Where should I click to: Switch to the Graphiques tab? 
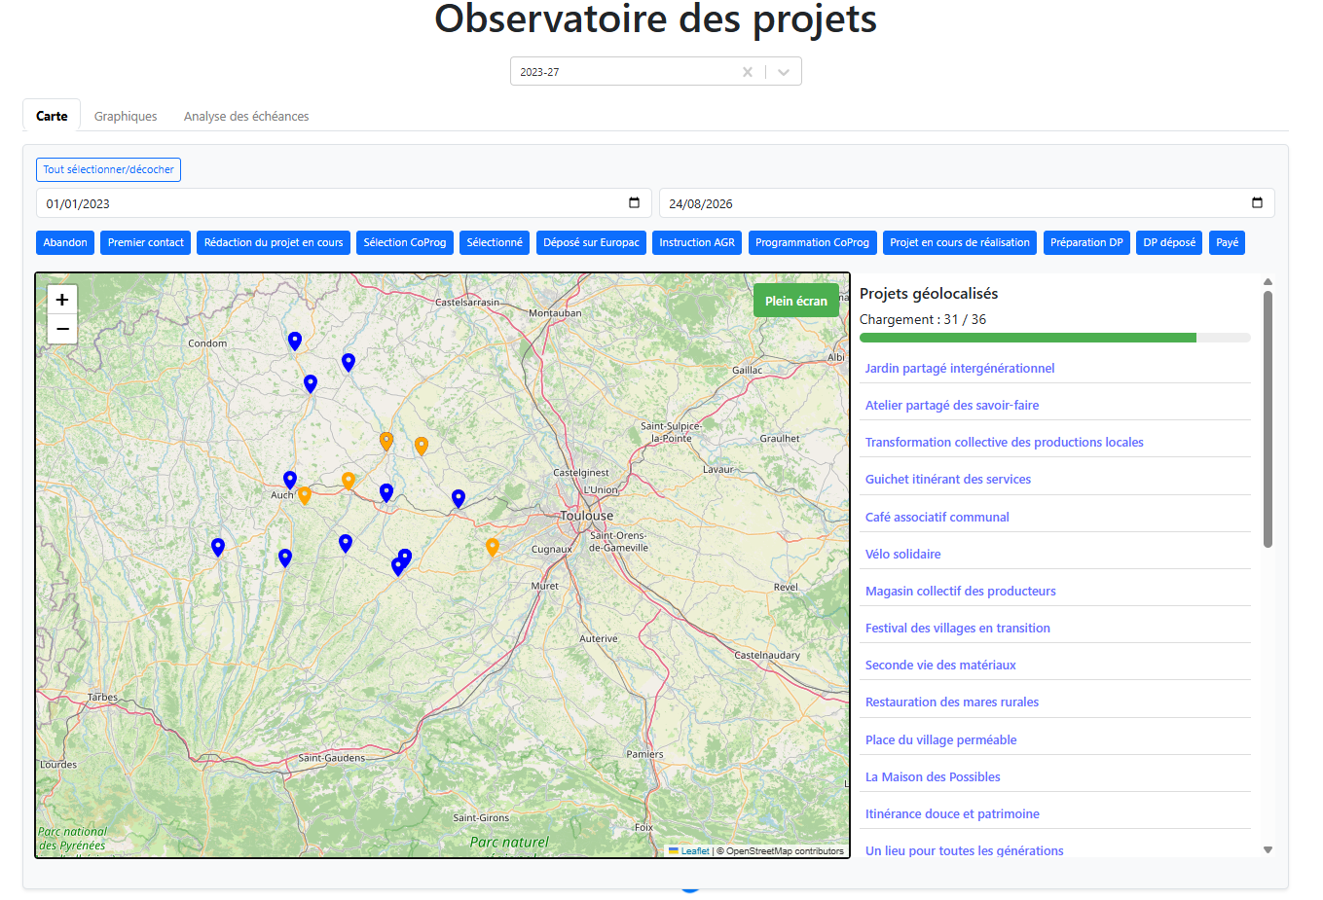pyautogui.click(x=126, y=116)
